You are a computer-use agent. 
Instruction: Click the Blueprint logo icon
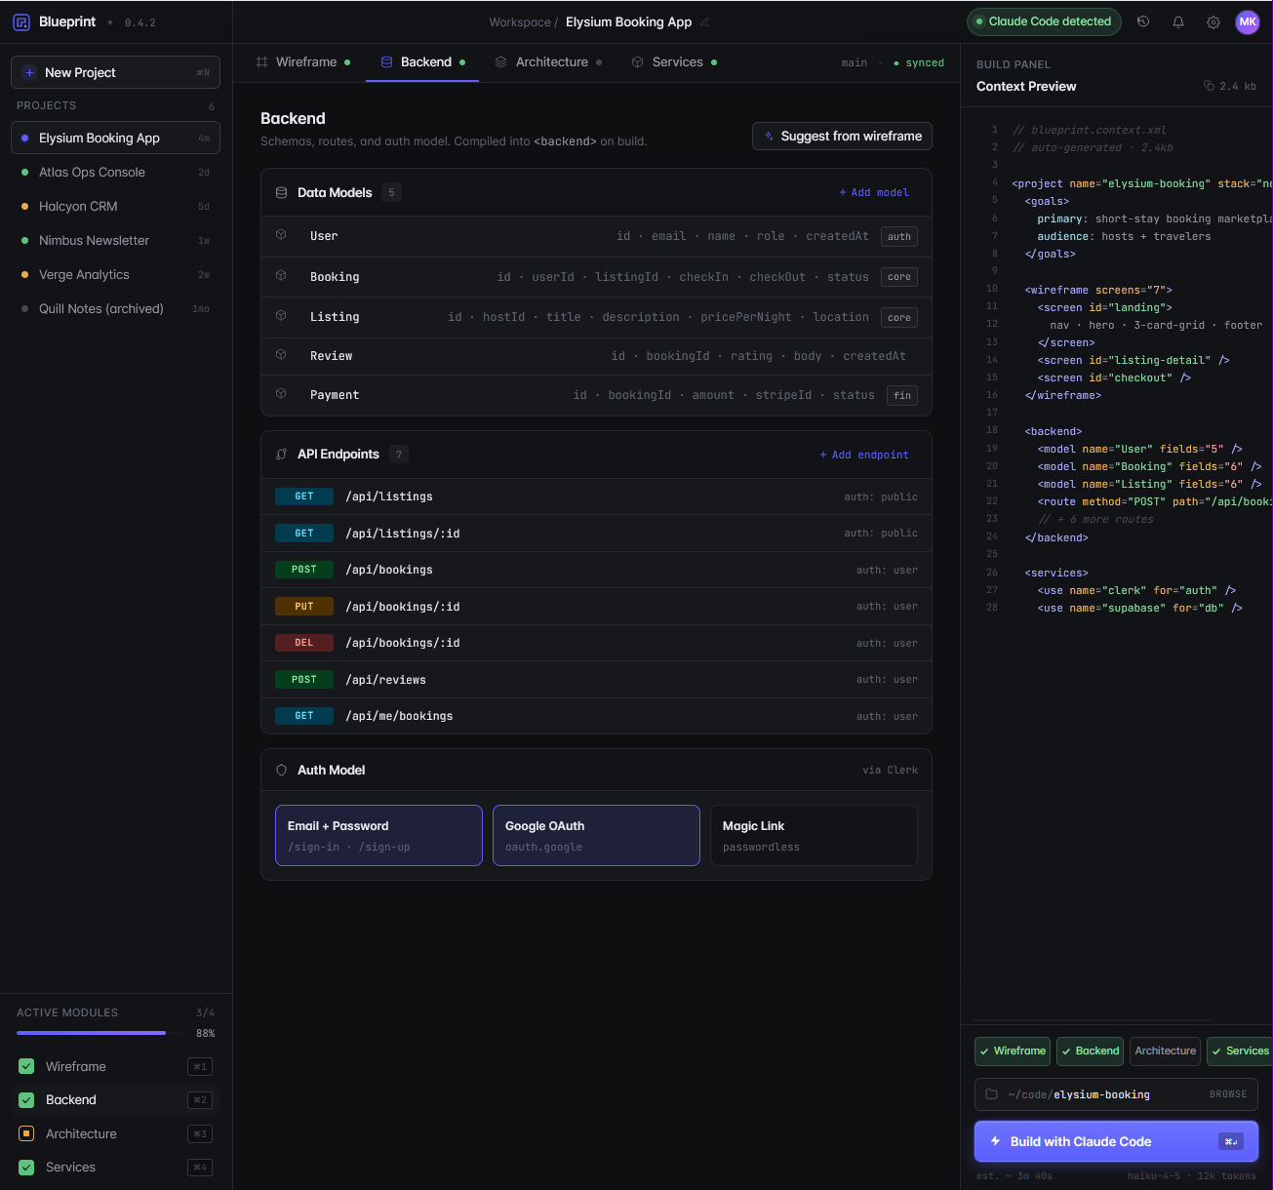click(21, 21)
